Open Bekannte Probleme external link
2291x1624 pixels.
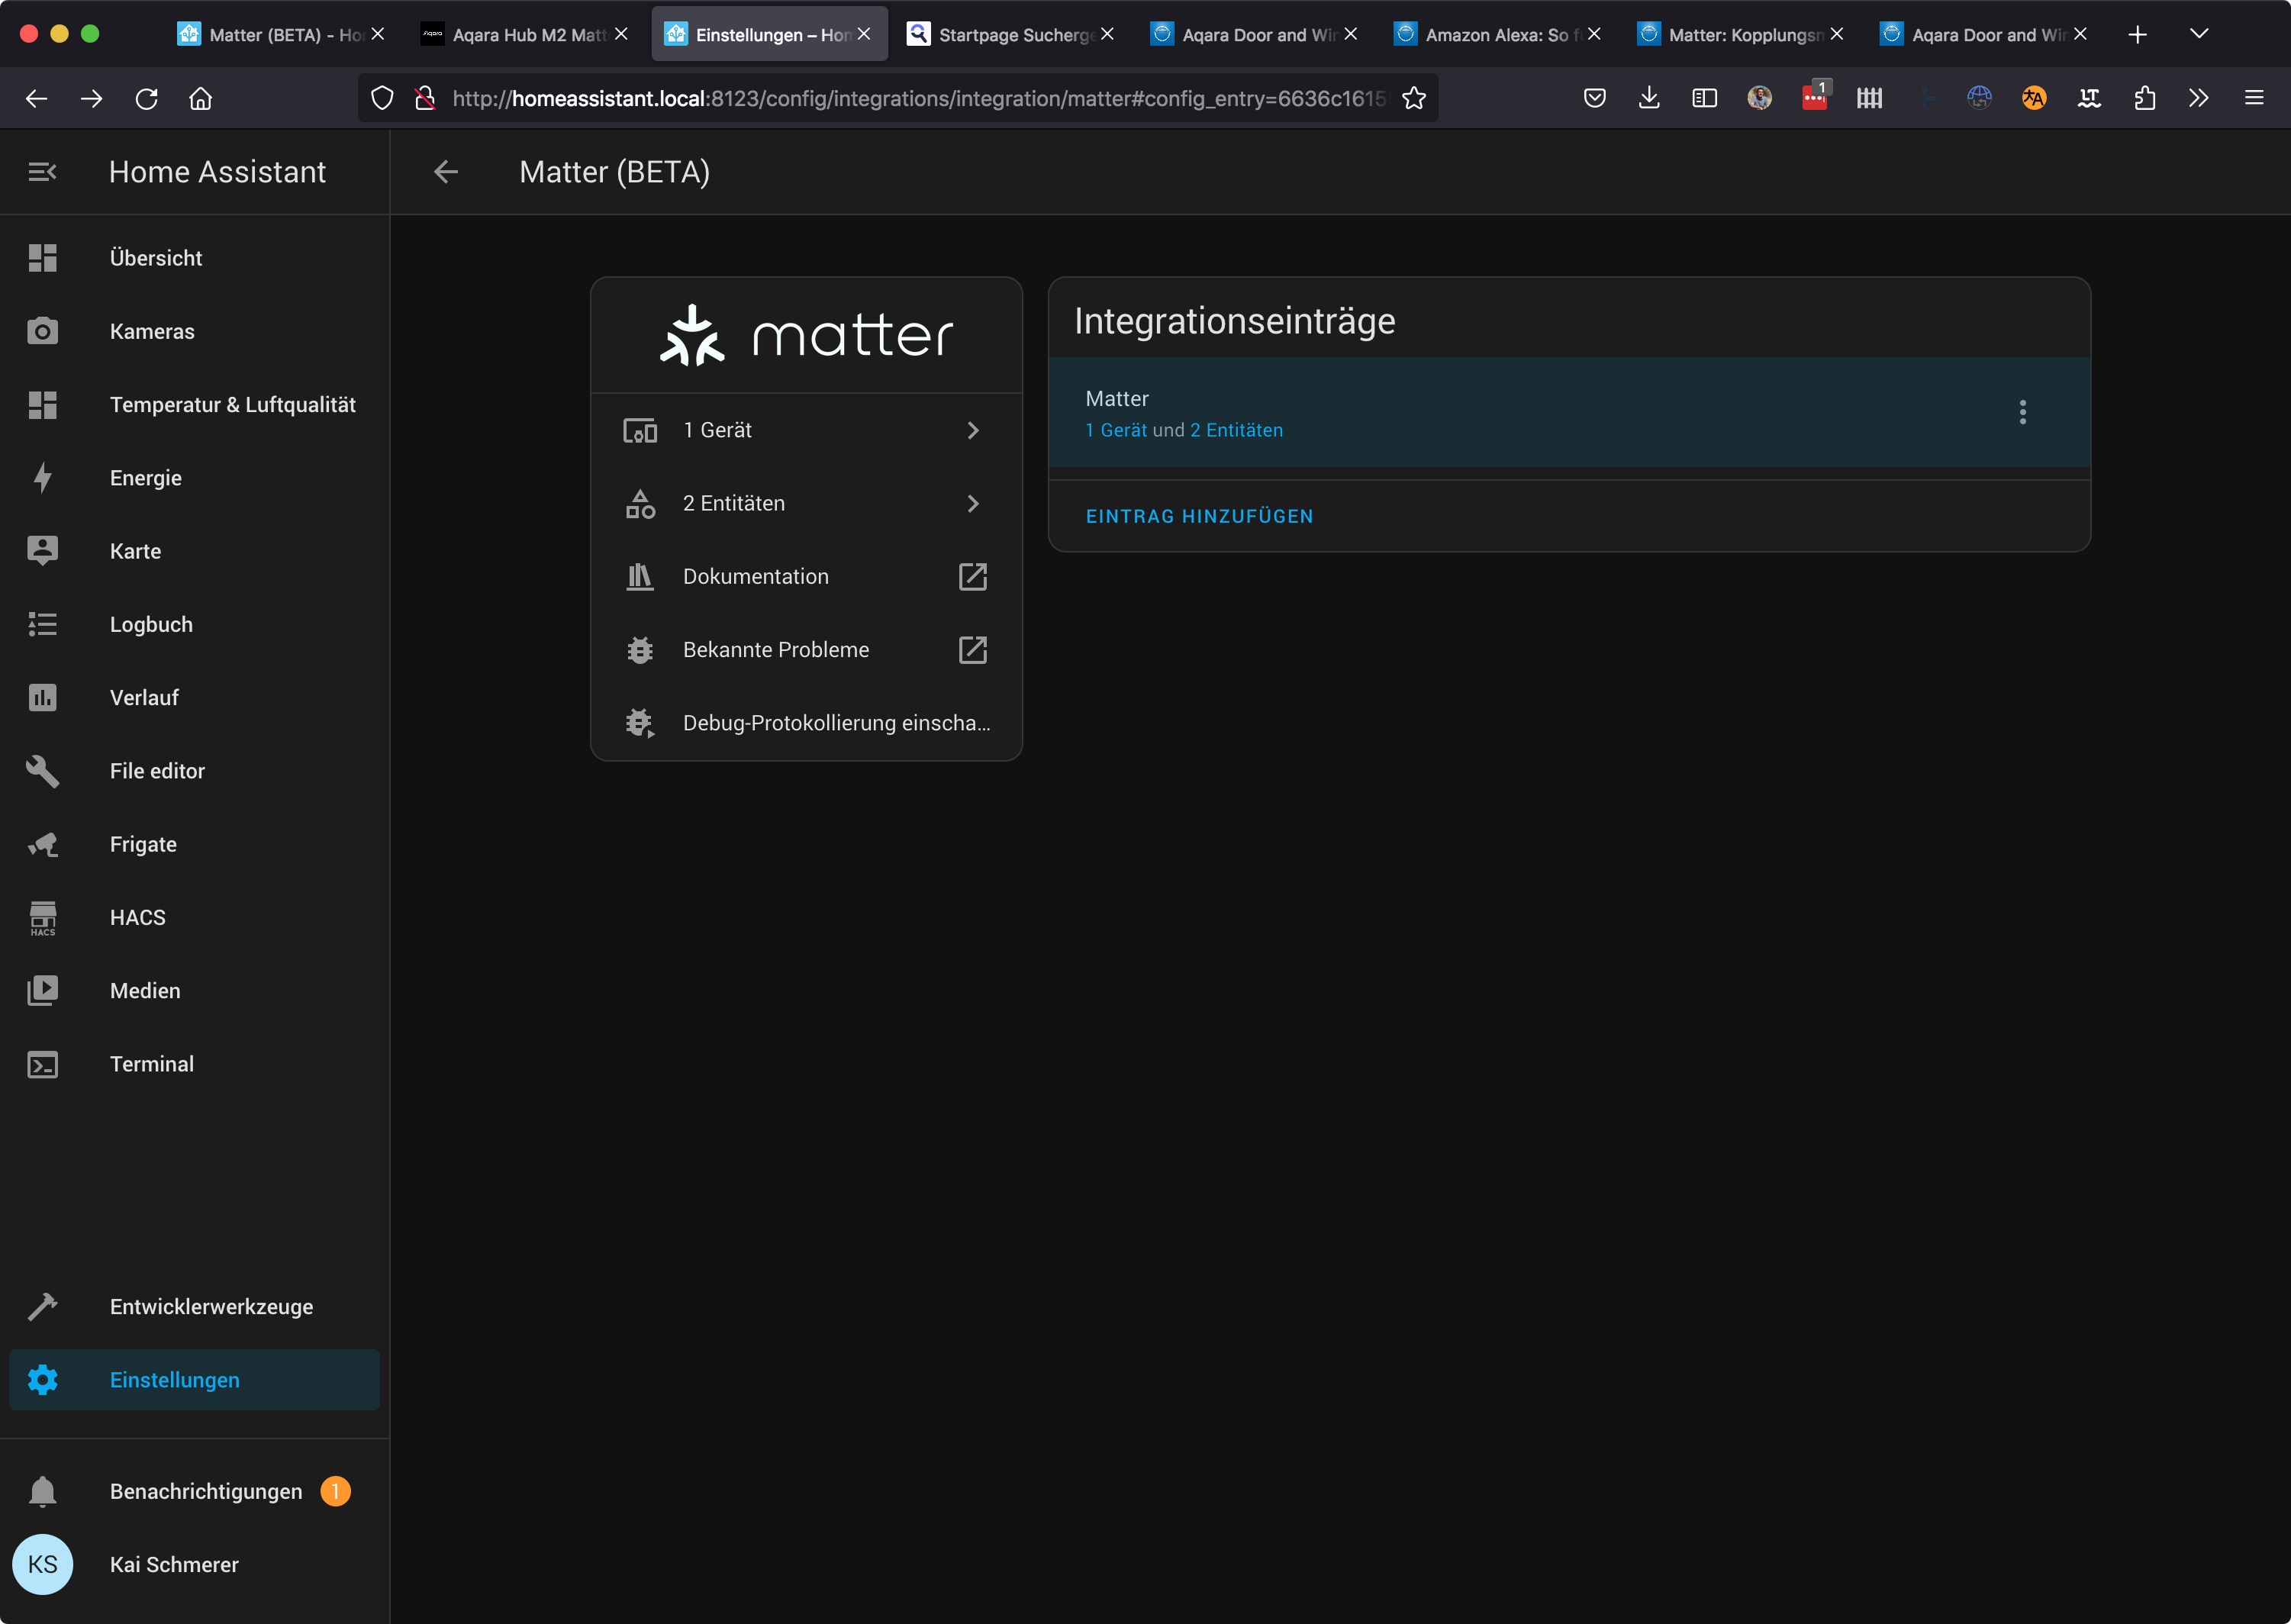pyautogui.click(x=805, y=650)
